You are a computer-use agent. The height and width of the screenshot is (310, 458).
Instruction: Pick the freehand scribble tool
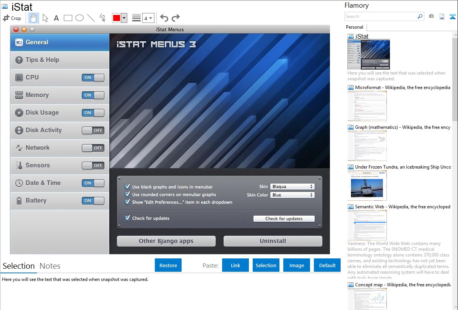pos(102,18)
